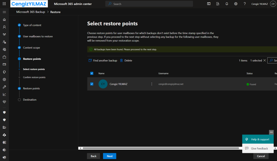Viewport: 277px width, 161px height.
Task: Open Cloud Shell icon in header
Action: pyautogui.click(x=209, y=4)
